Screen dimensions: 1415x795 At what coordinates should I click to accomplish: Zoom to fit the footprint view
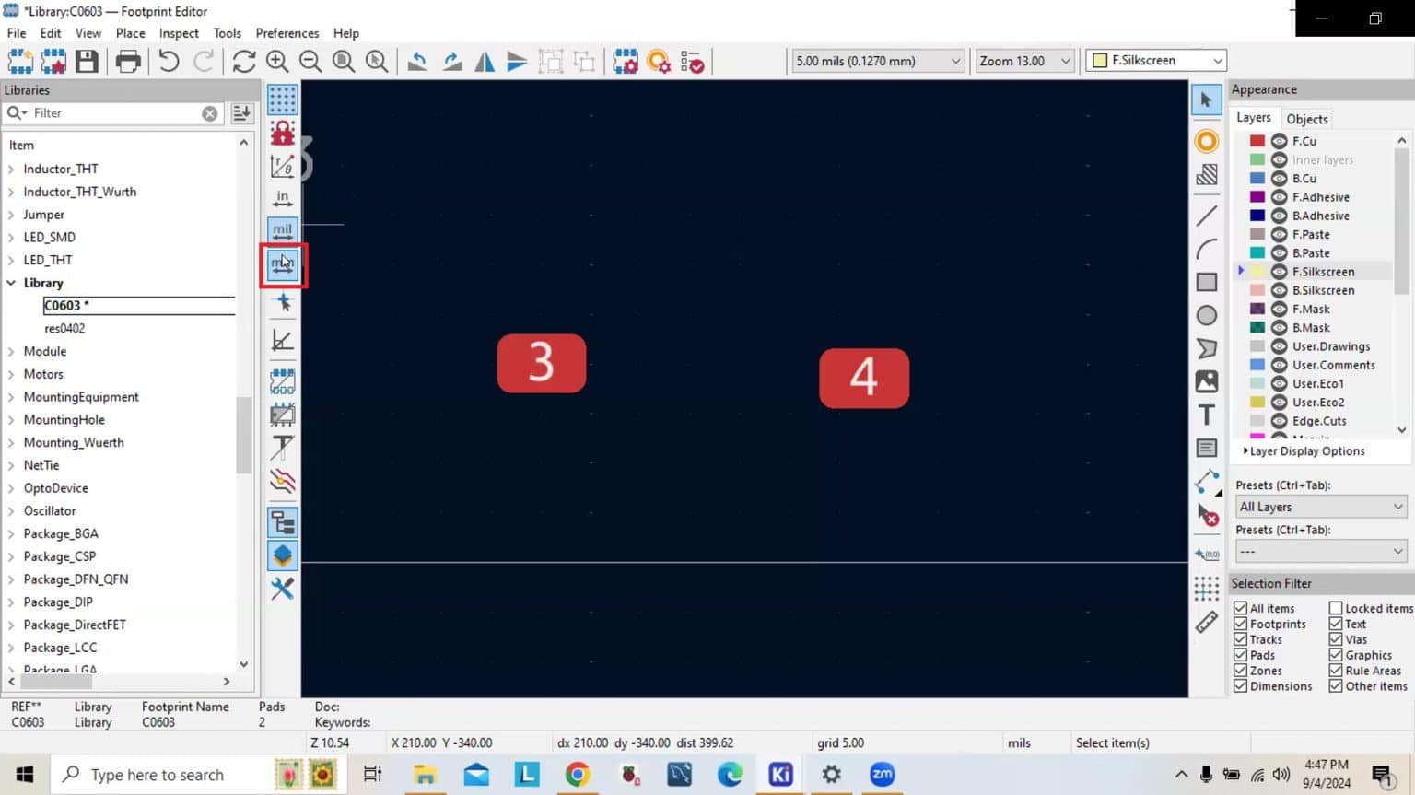tap(343, 62)
